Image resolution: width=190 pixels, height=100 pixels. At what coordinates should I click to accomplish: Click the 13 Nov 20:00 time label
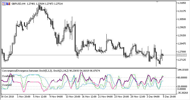[73, 97]
